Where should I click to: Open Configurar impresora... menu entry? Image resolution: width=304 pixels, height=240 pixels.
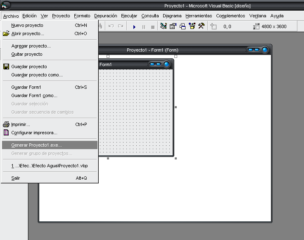click(x=50, y=133)
